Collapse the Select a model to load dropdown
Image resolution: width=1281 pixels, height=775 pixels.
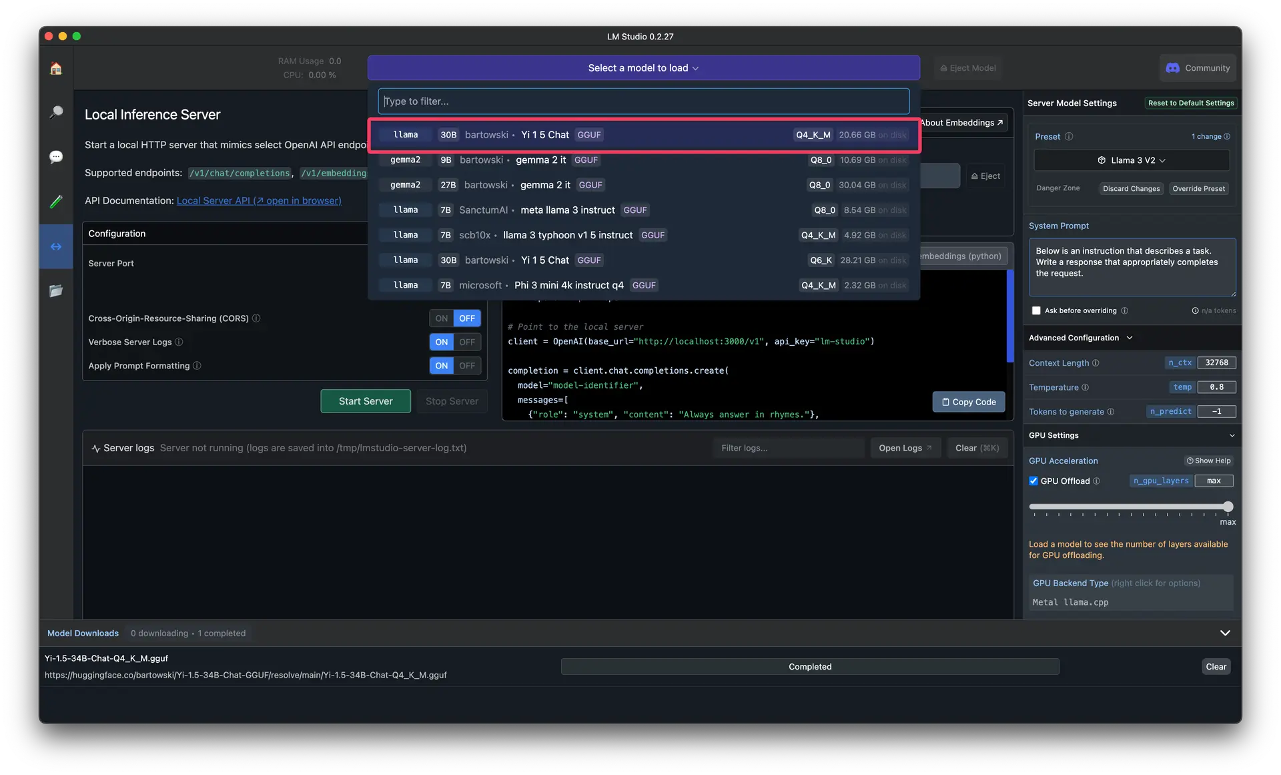(643, 68)
